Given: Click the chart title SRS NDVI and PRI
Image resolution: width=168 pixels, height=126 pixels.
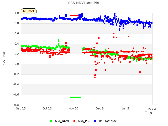Looking at the screenshot, I should tap(84, 3).
